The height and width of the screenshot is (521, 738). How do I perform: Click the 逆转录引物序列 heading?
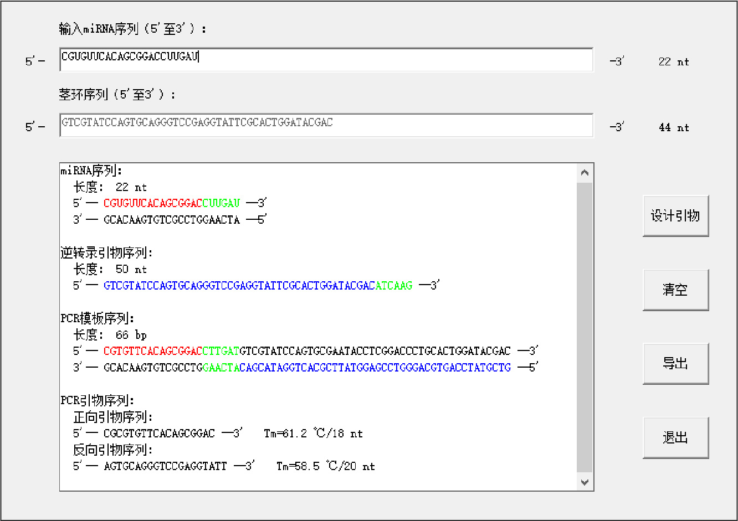(106, 253)
